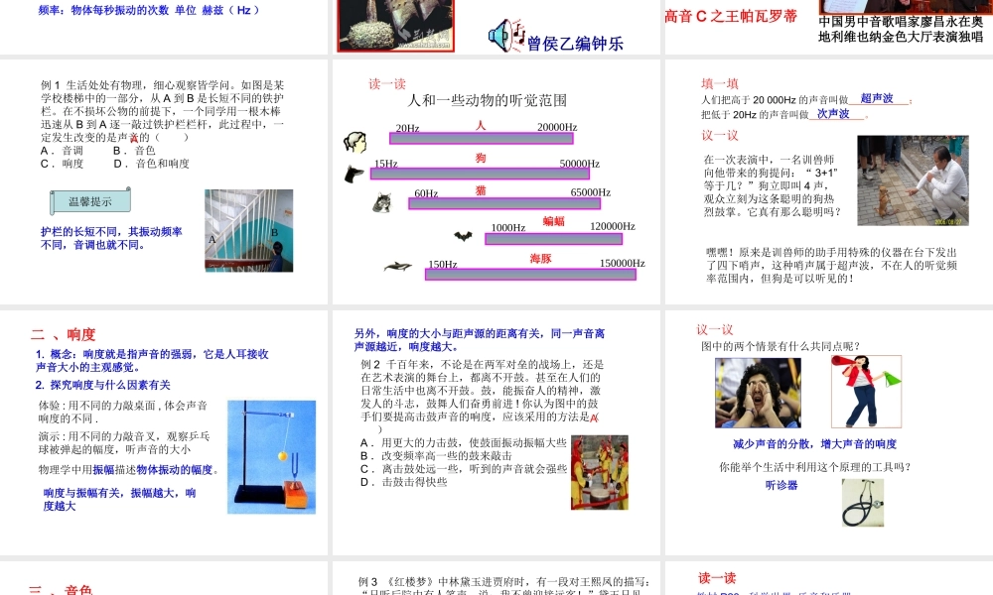Click the heading 2. 探究响度与什么因素有关
Image resolution: width=993 pixels, height=595 pixels.
coord(102,385)
